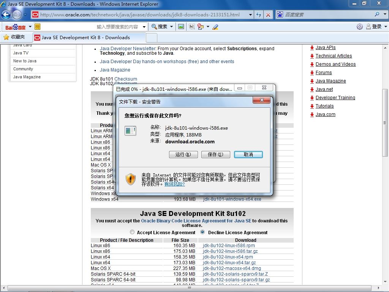Select the Java SE Development Kit 8 tab
The width and height of the screenshot is (389, 292).
[89, 38]
